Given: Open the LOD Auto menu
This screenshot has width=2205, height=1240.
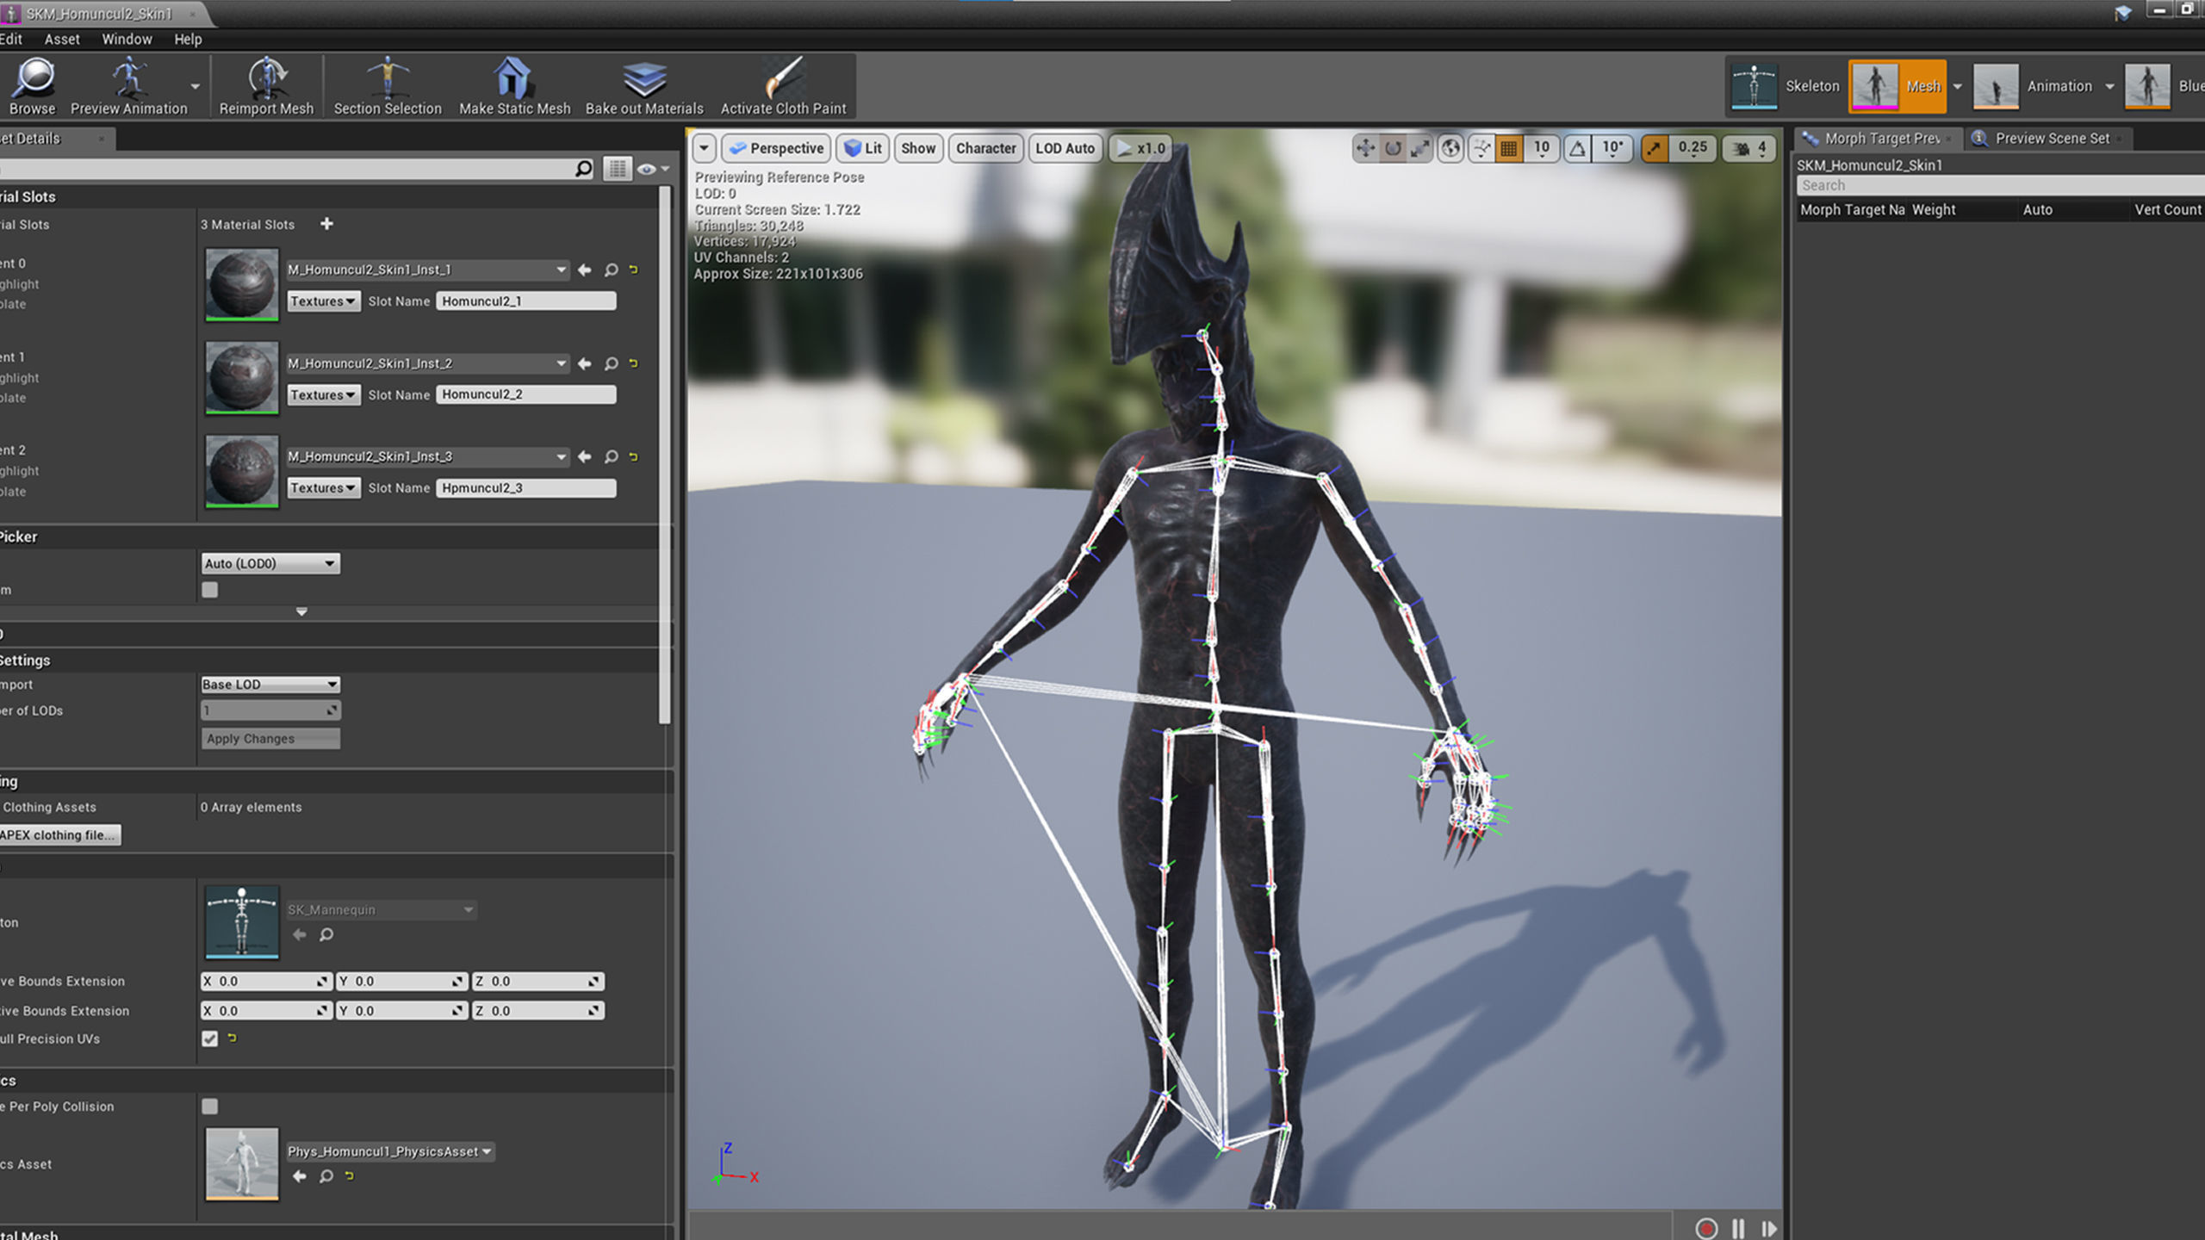Looking at the screenshot, I should 1065,148.
